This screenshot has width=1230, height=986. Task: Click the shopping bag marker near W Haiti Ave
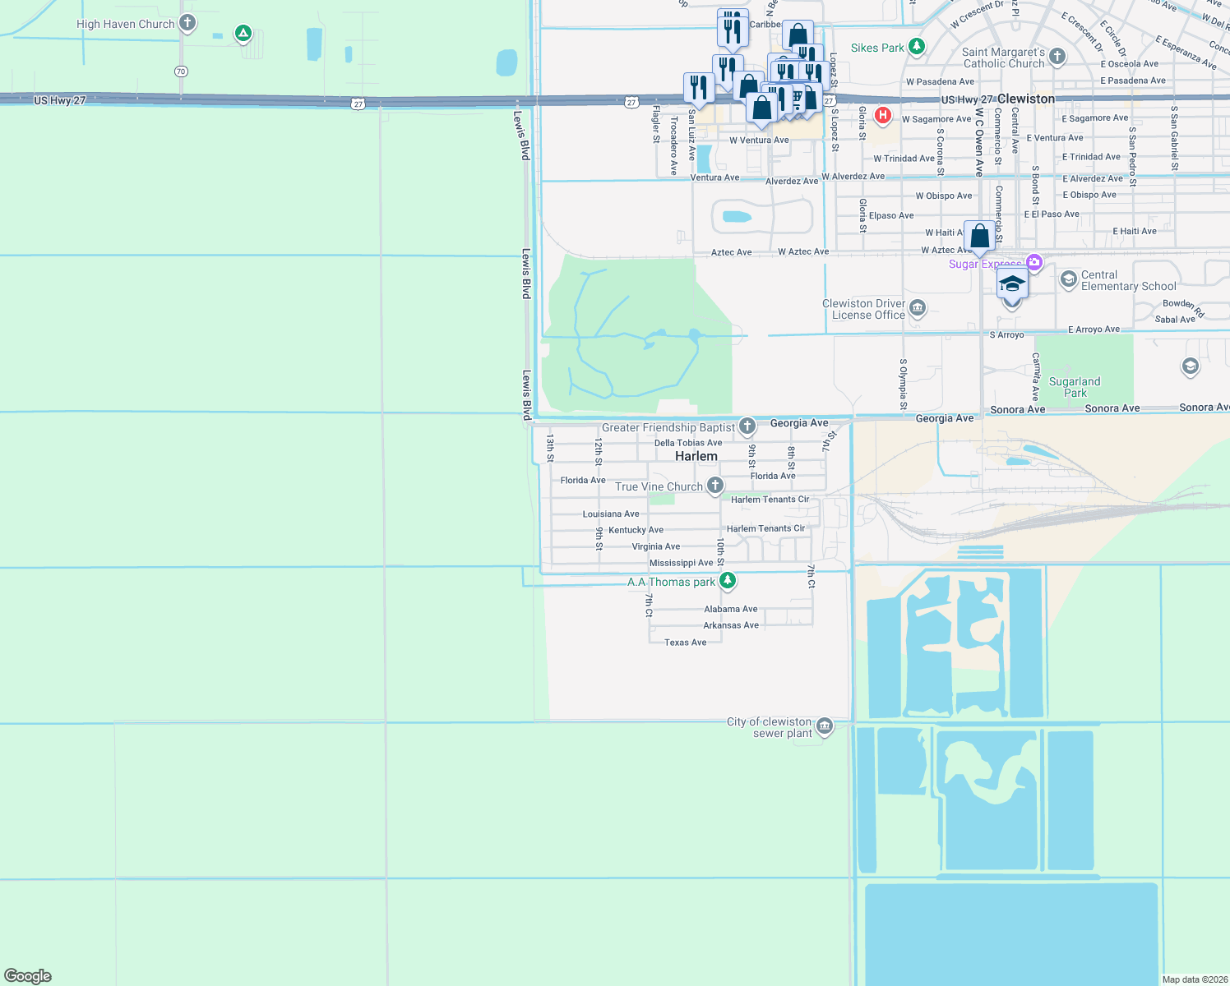click(x=979, y=237)
